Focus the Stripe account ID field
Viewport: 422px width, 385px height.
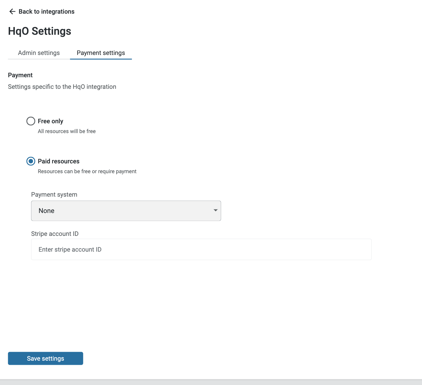[201, 249]
